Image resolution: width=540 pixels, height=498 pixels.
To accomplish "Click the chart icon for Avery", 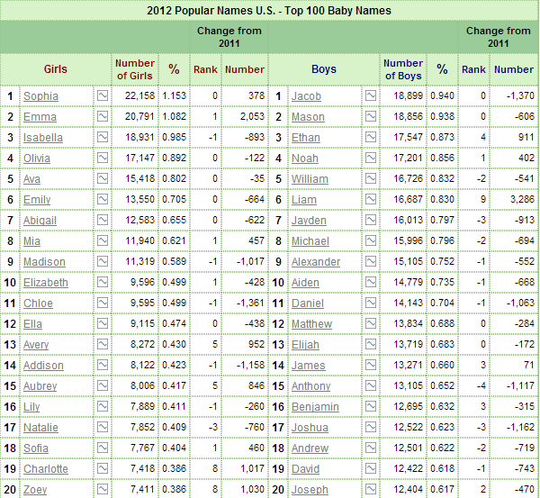I will pos(102,344).
